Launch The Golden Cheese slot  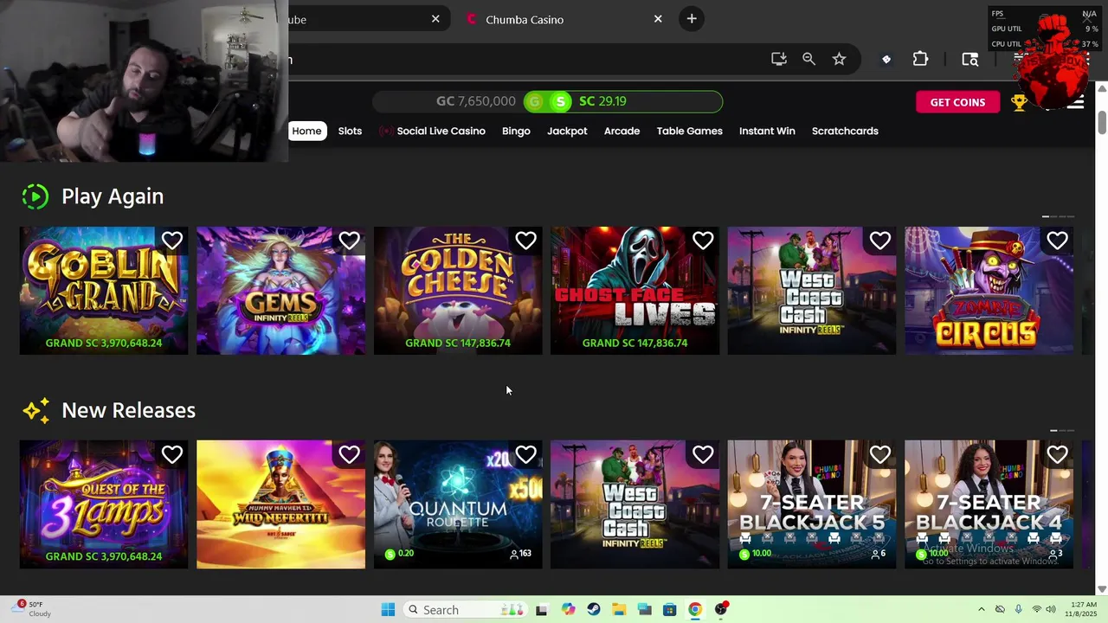tap(458, 291)
